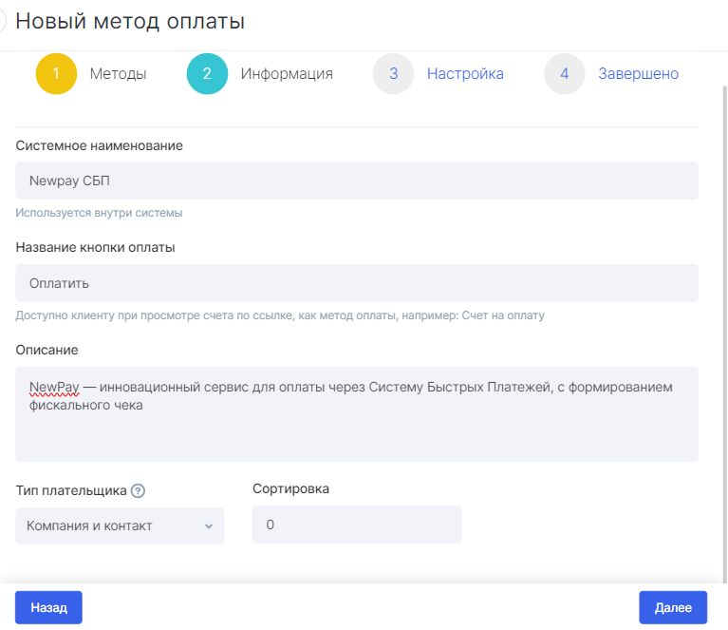Open the Завершено step link
Viewport: 728px width, 630px height.
tap(639, 73)
